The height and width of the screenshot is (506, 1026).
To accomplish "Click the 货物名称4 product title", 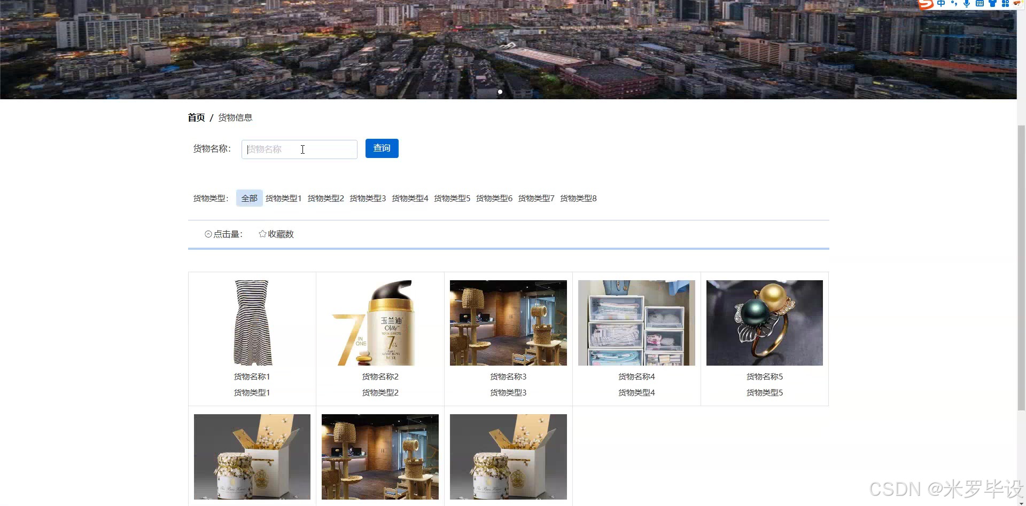I will coord(636,377).
